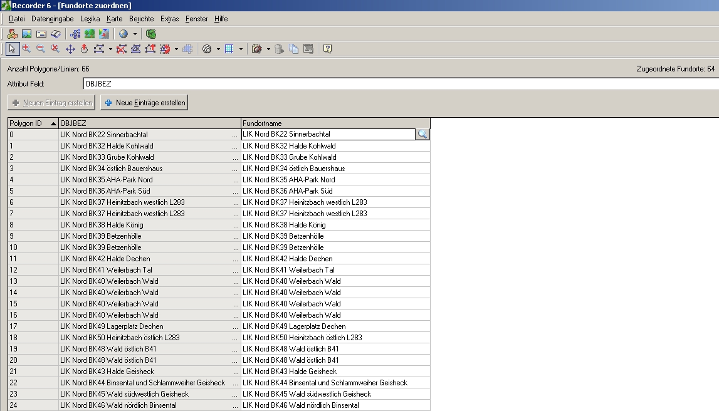
Task: Select Fundortname 'LIK Nord BK41 Weilerbach Tal'
Action: point(335,270)
